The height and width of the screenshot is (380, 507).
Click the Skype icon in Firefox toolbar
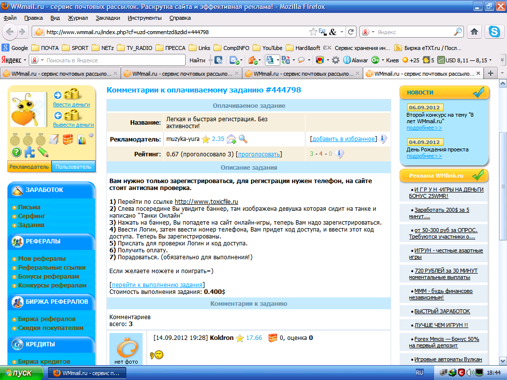pos(494,32)
